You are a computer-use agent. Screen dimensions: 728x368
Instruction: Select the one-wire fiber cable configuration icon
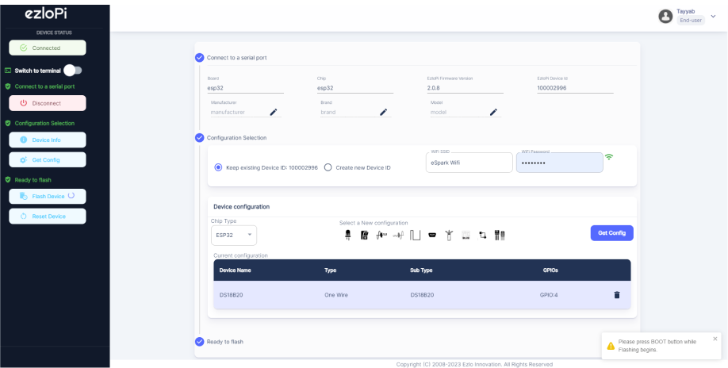coord(449,236)
